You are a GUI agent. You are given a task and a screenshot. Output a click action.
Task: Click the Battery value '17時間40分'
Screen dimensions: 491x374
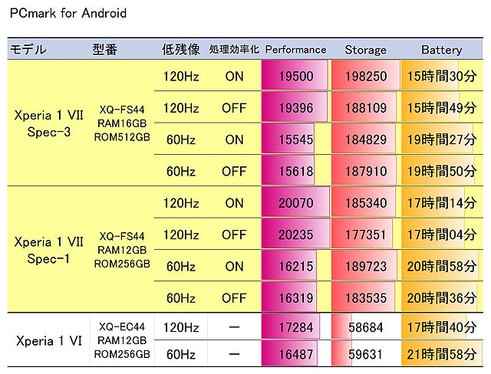[x=442, y=328]
